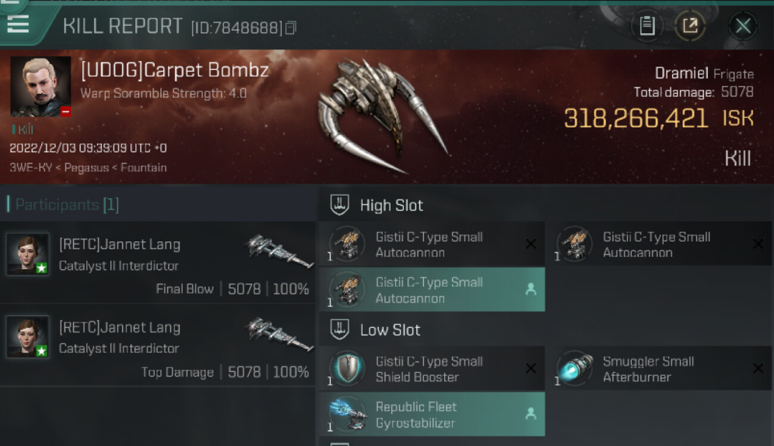Open the clipboard copy report icon
Screen dimensions: 774x446
pos(647,26)
